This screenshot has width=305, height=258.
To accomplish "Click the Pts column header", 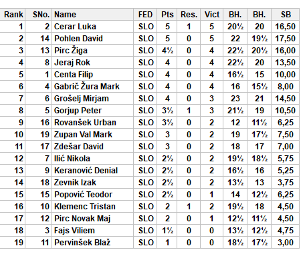I will [167, 15].
